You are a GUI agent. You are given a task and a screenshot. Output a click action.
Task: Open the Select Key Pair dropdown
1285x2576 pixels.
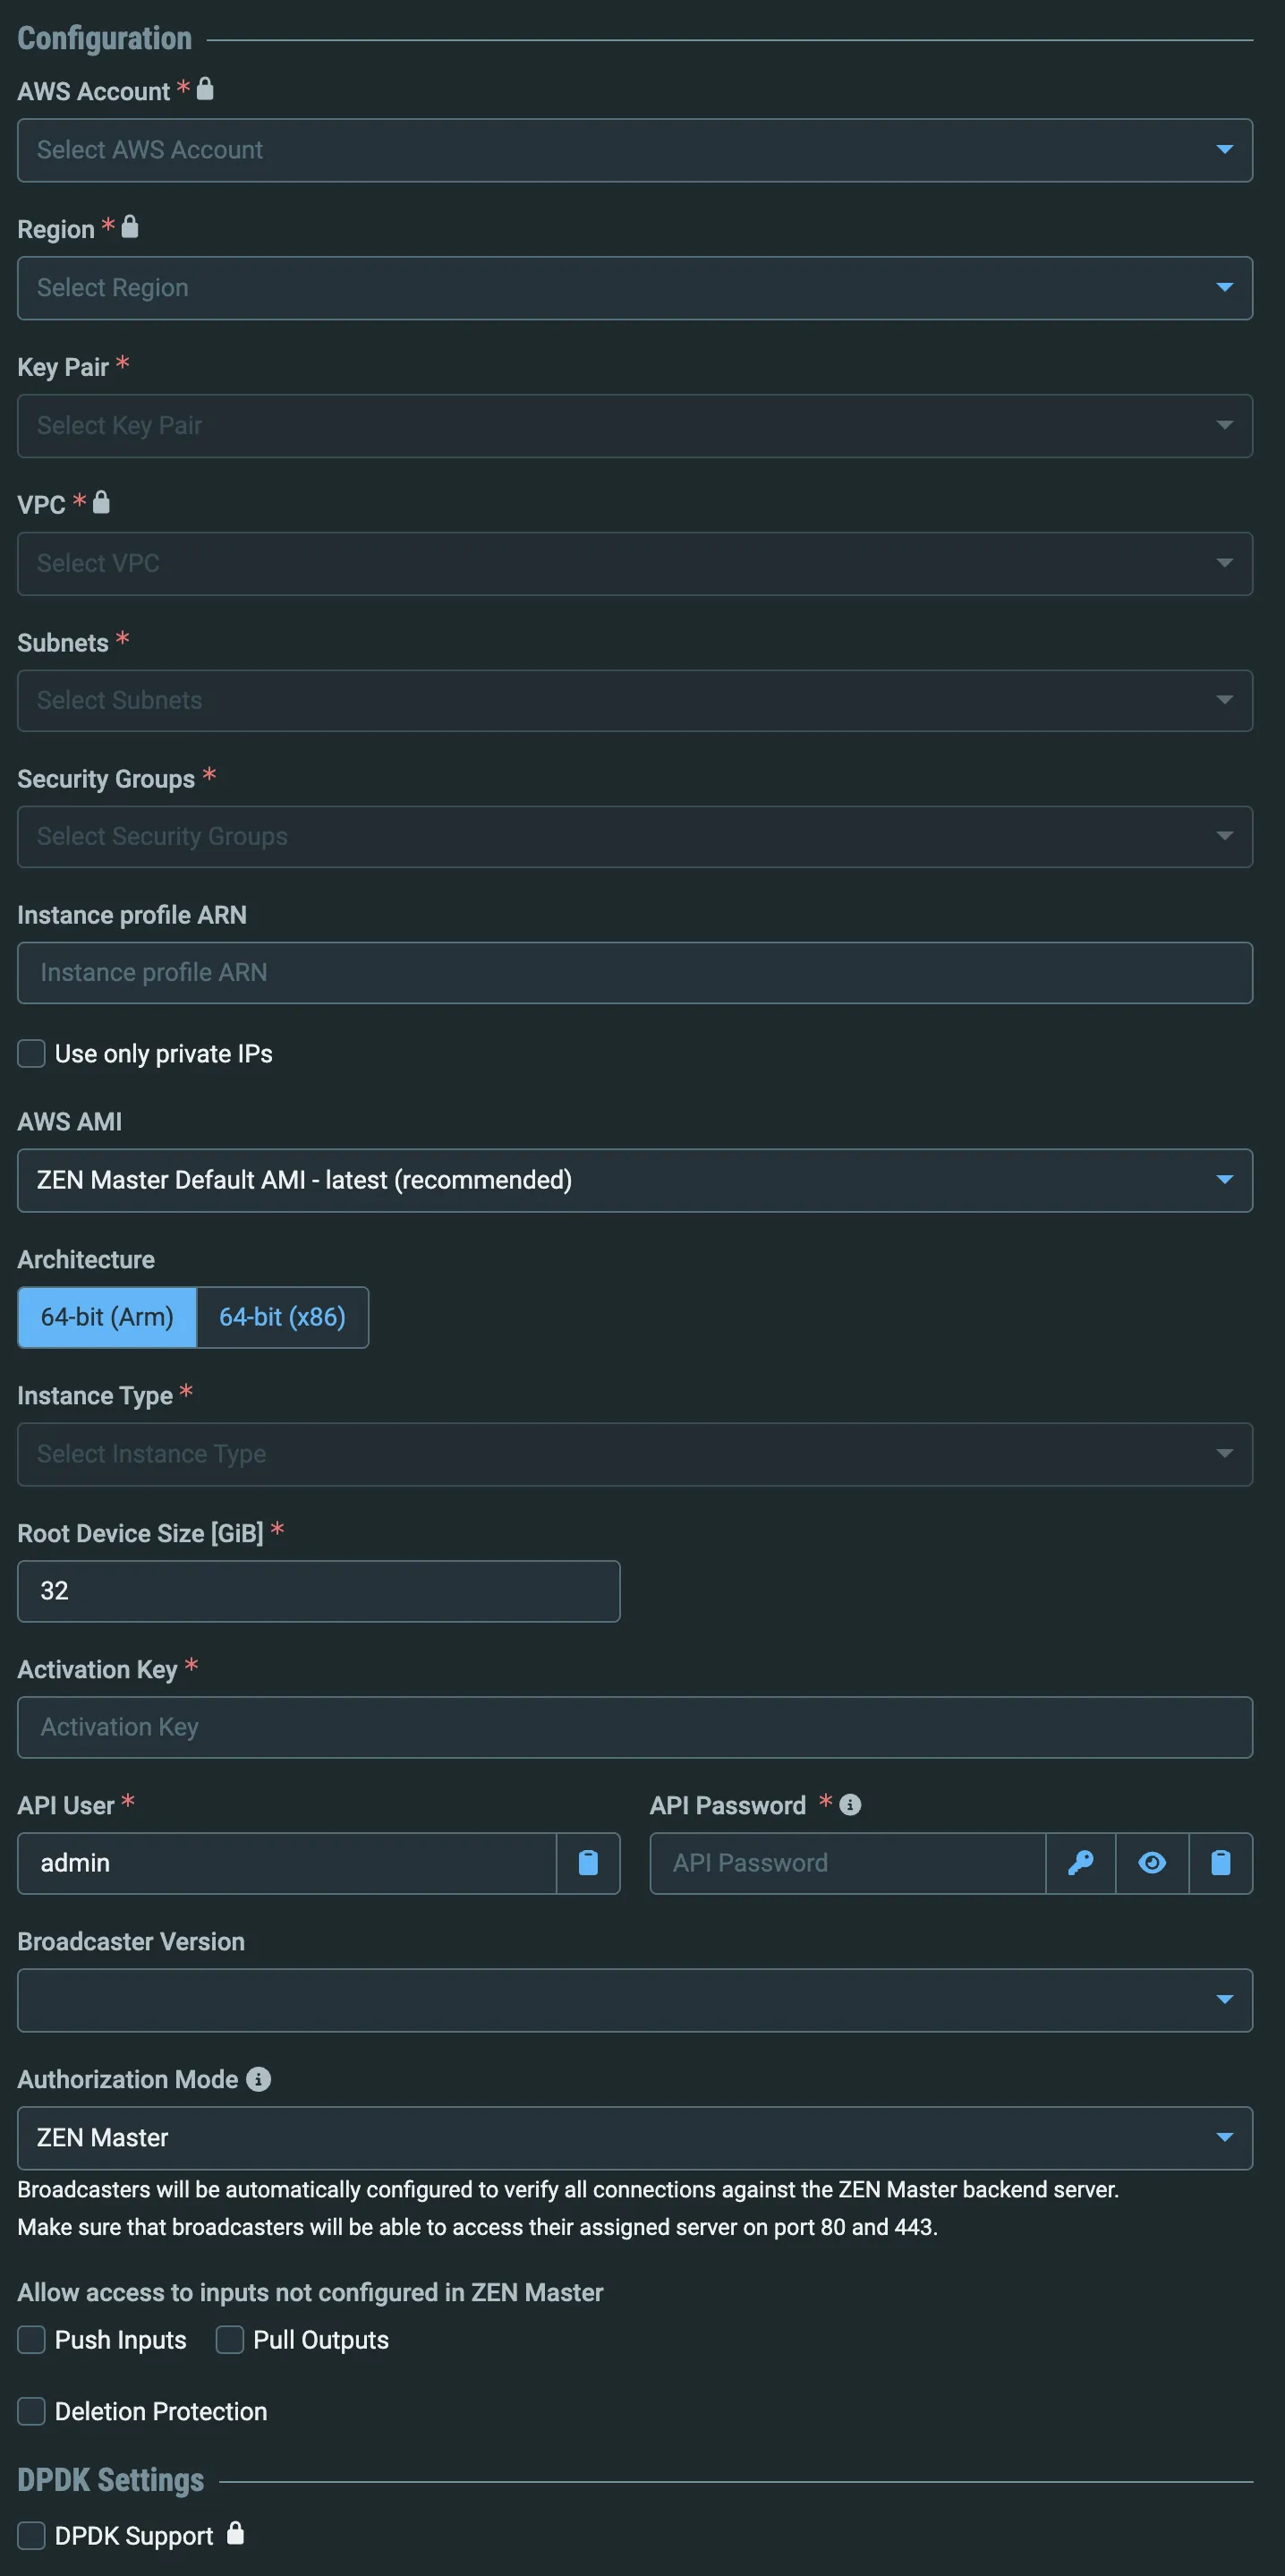635,426
